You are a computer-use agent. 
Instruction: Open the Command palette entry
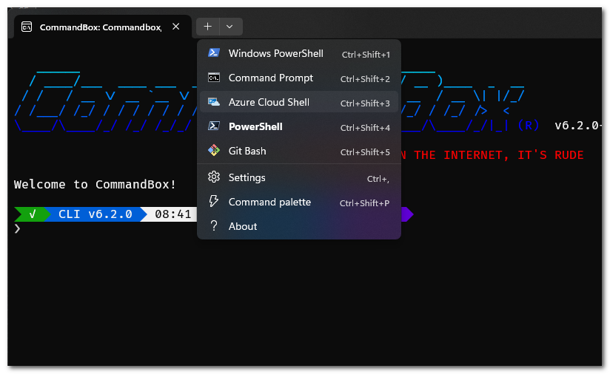(299, 202)
